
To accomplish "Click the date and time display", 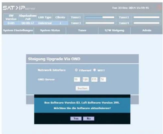I will (x=130, y=8).
